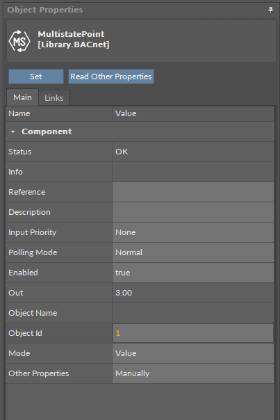
Task: Select the Status OK value cell
Action: (x=193, y=152)
